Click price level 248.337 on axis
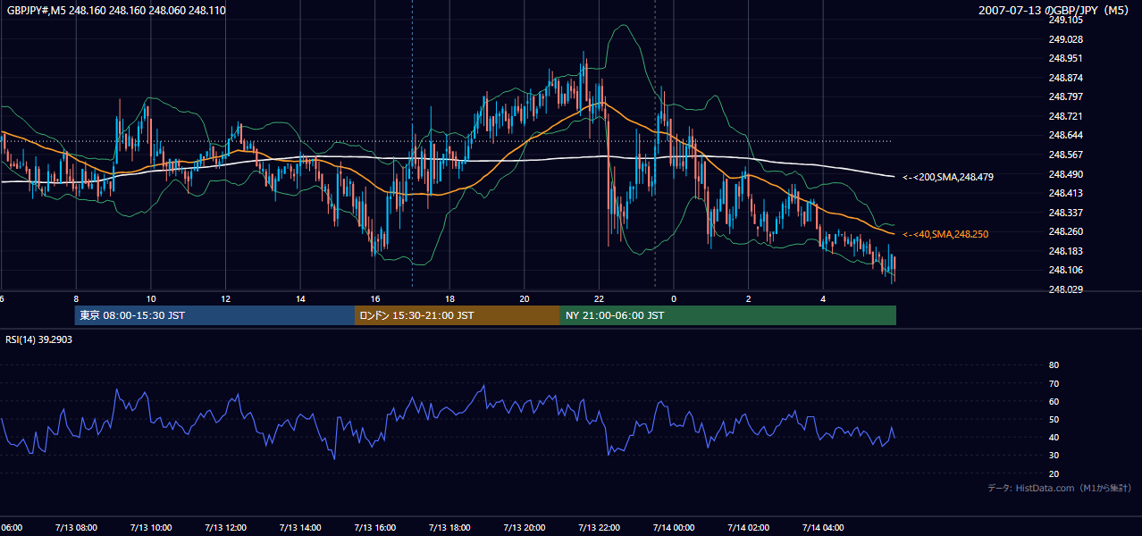The width and height of the screenshot is (1142, 536). pos(1065,213)
